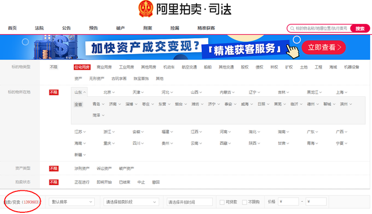Expand the 四川 province dropdown

[138, 143]
